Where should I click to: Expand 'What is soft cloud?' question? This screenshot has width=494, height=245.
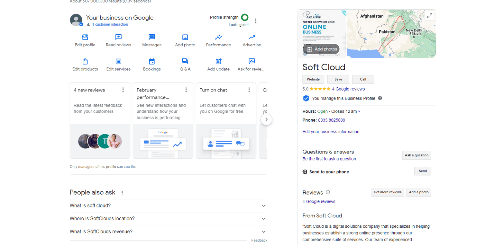169,206
